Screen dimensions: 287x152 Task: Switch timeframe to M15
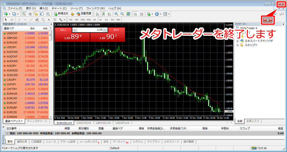(x=83, y=20)
